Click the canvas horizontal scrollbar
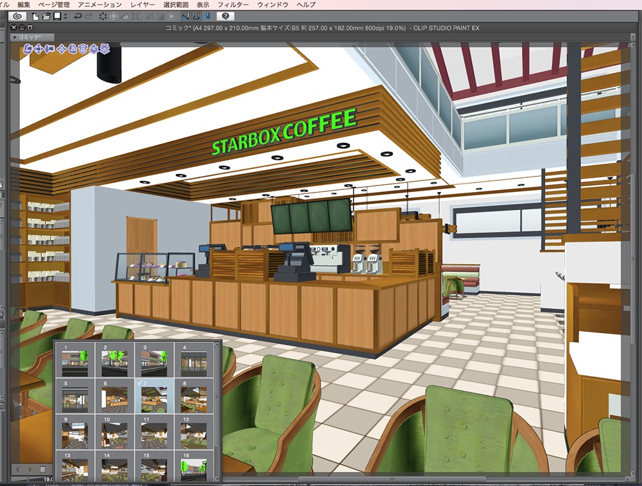The width and height of the screenshot is (642, 486). pyautogui.click(x=392, y=478)
